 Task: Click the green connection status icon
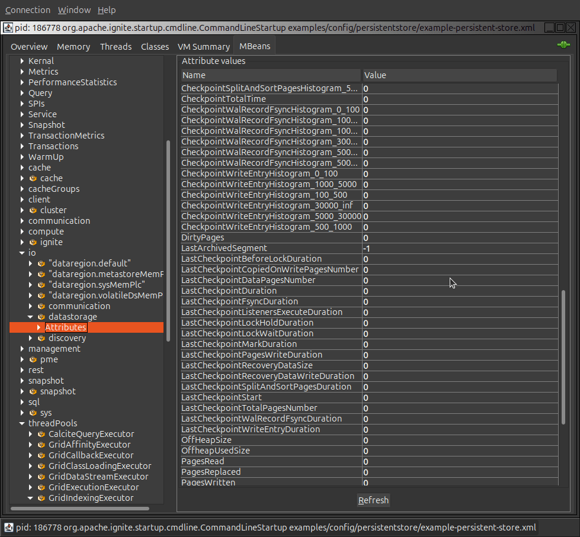tap(563, 45)
